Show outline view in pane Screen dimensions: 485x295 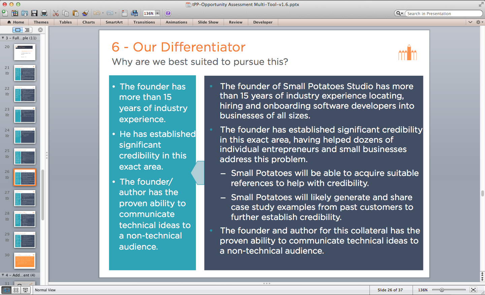pyautogui.click(x=27, y=30)
